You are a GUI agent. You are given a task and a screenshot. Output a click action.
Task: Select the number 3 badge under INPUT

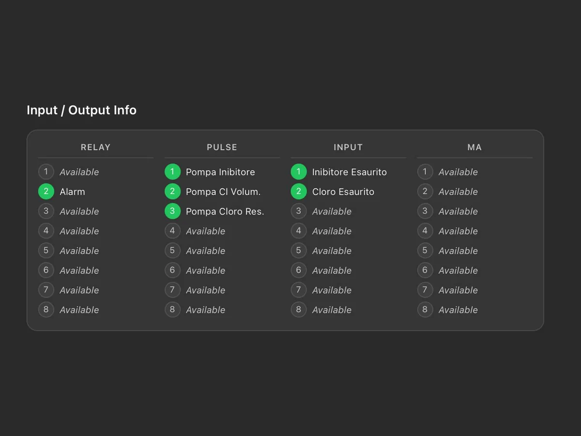(x=299, y=211)
